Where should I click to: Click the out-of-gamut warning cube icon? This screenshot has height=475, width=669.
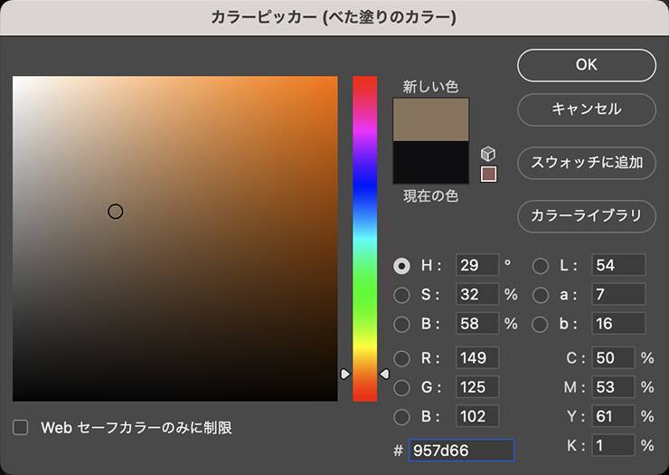[488, 153]
